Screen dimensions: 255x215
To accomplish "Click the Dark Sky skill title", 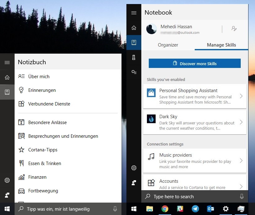I will pos(168,117).
